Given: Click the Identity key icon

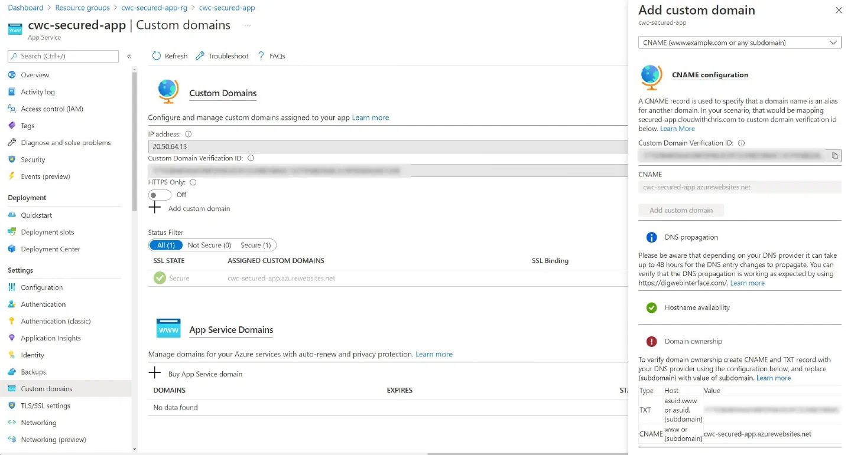Looking at the screenshot, I should 12,355.
